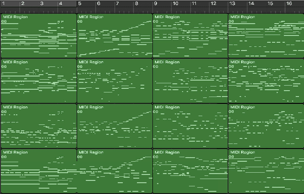Click bar 6 in the timeline ruler
The image size is (304, 194).
(x=98, y=4)
